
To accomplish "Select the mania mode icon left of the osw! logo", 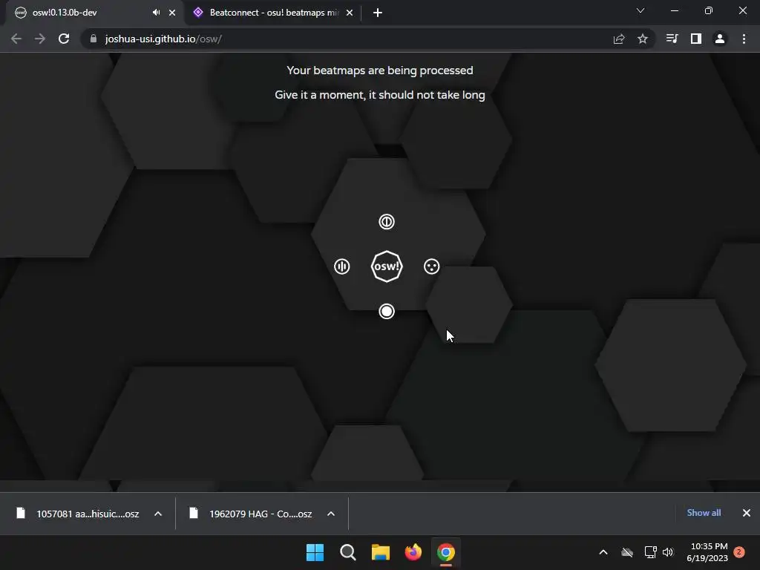I will click(341, 266).
